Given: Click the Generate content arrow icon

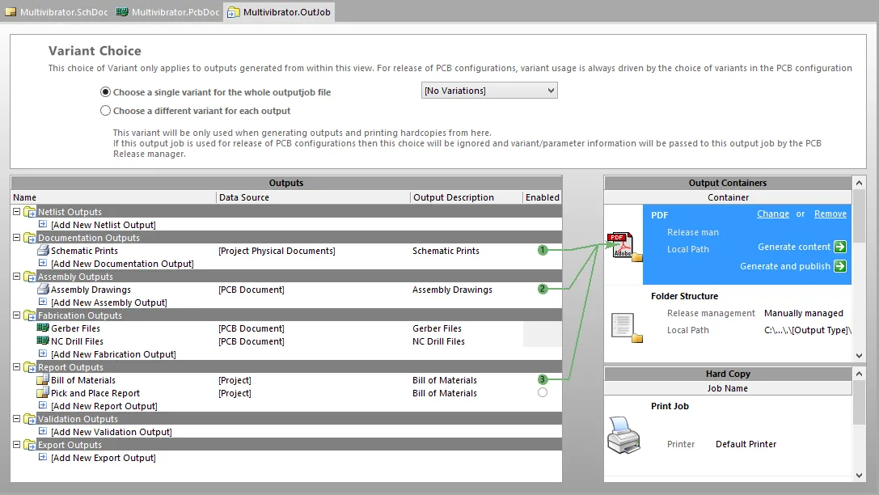Looking at the screenshot, I should pos(839,247).
